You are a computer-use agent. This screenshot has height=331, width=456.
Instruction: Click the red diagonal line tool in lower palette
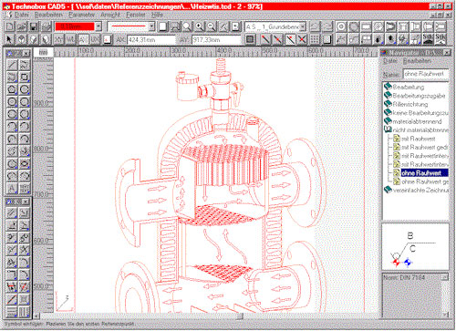click(12, 299)
